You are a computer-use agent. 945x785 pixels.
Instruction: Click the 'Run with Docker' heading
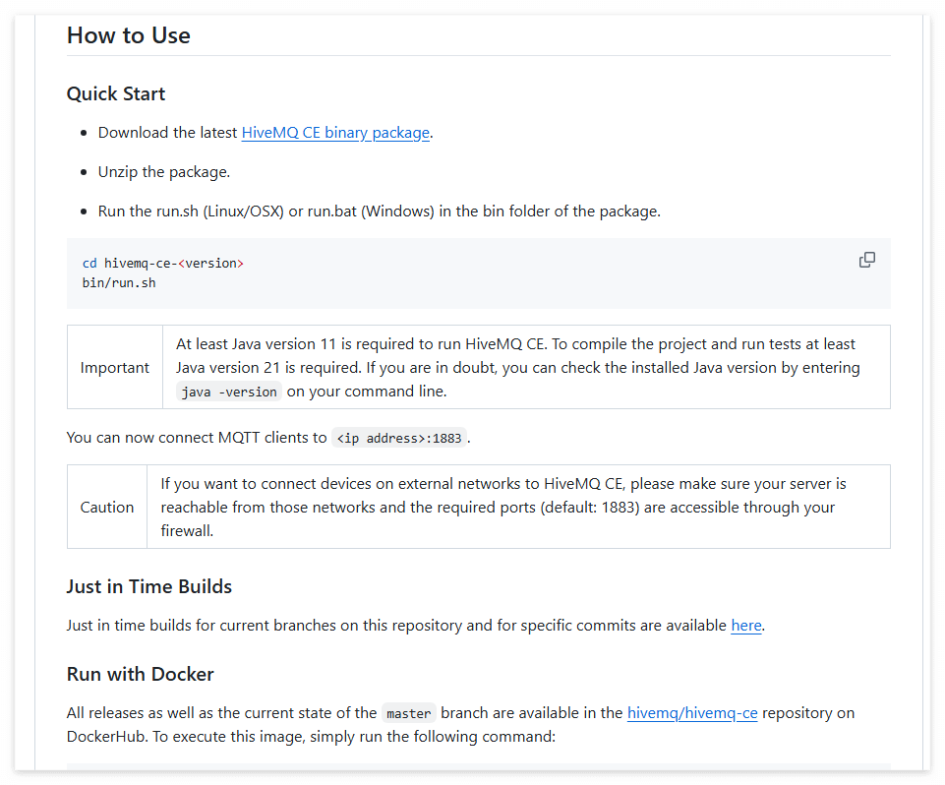[140, 674]
